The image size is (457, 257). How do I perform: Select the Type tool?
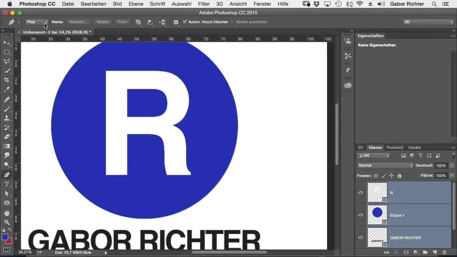[7, 184]
